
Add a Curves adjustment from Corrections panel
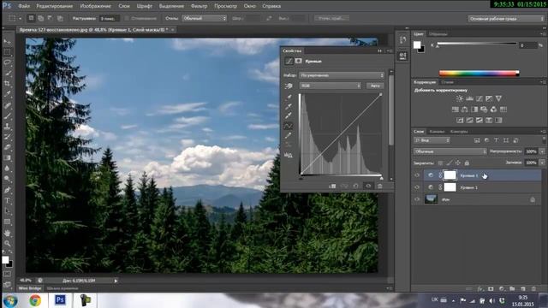(x=479, y=99)
